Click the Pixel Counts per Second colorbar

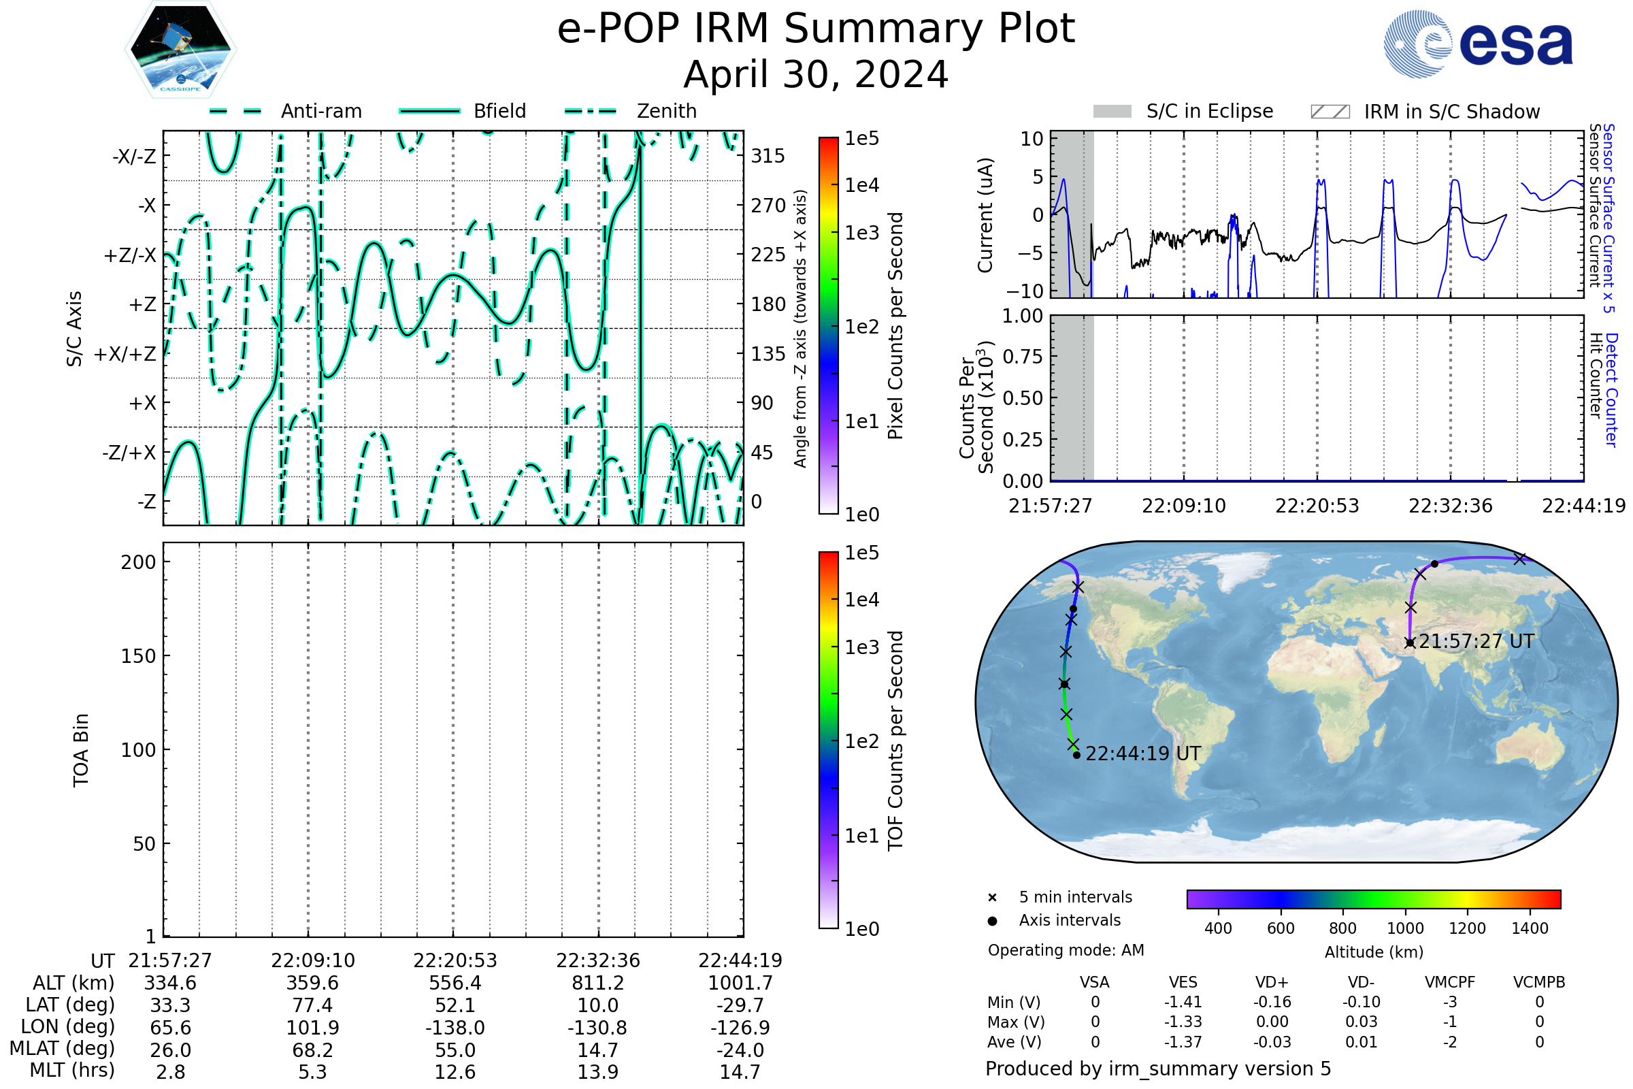coord(828,325)
